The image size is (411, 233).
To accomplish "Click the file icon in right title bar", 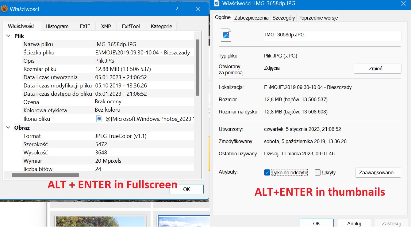I will [217, 3].
